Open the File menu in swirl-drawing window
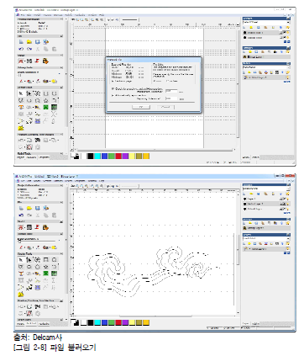The height and width of the screenshot is (356, 304). coord(22,181)
